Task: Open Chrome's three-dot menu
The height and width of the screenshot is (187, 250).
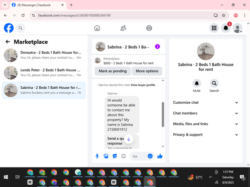Action: (244, 15)
